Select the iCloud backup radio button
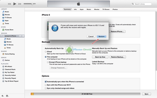This screenshot has height=98, width=157. pyautogui.click(x=46, y=51)
